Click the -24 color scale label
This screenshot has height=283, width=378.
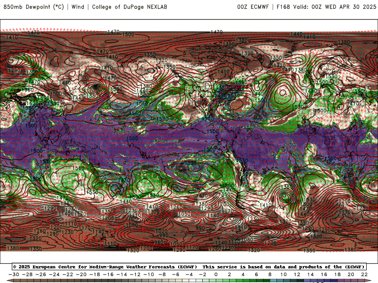coord(54,275)
